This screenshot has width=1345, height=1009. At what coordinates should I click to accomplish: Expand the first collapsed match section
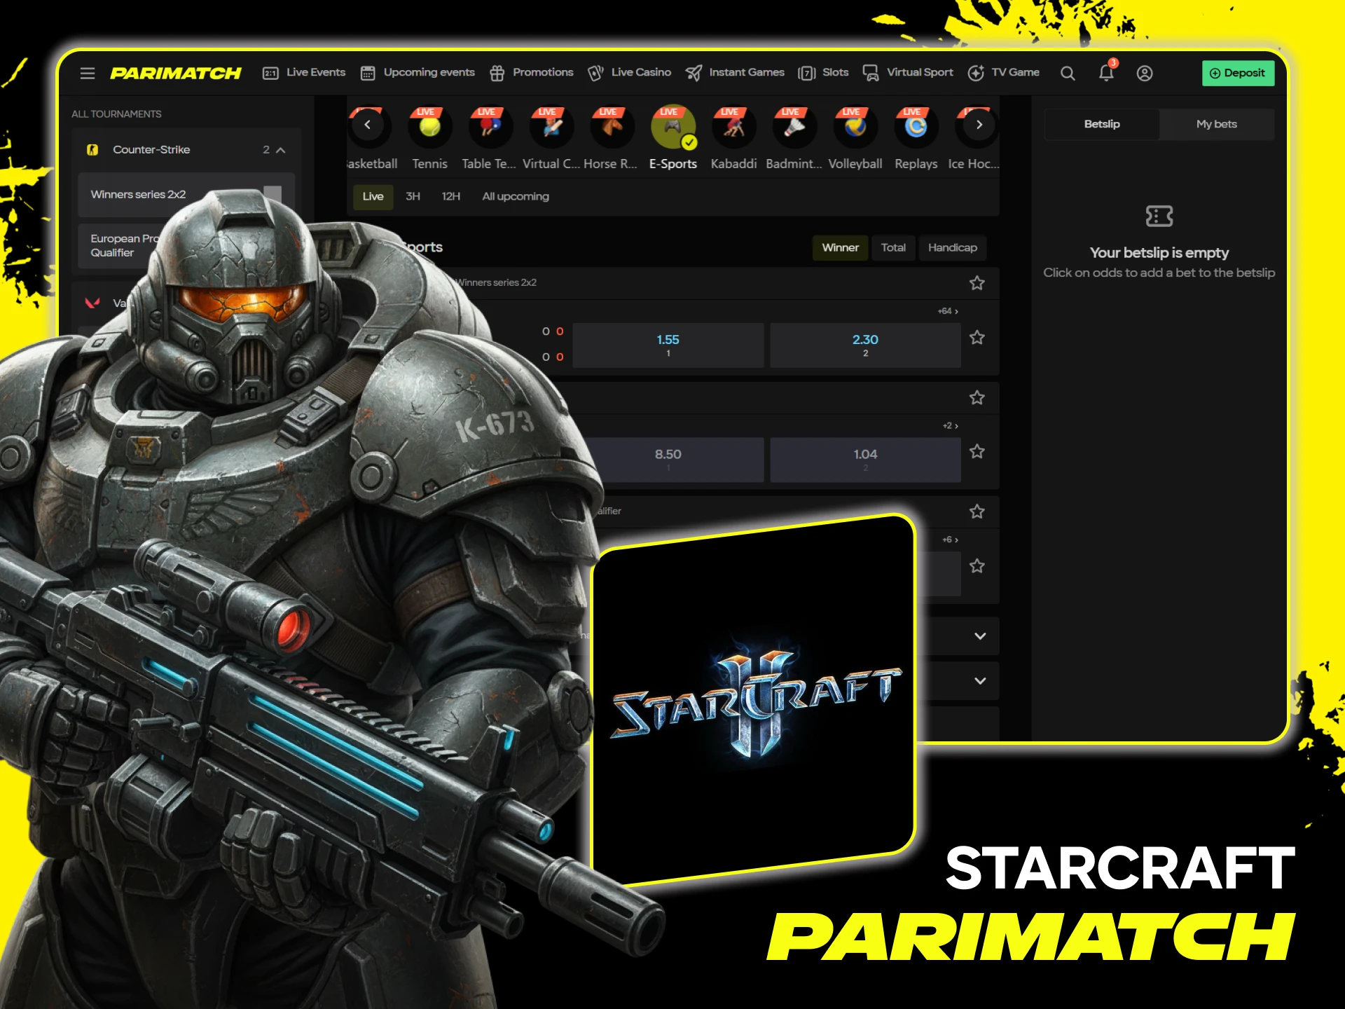point(979,636)
